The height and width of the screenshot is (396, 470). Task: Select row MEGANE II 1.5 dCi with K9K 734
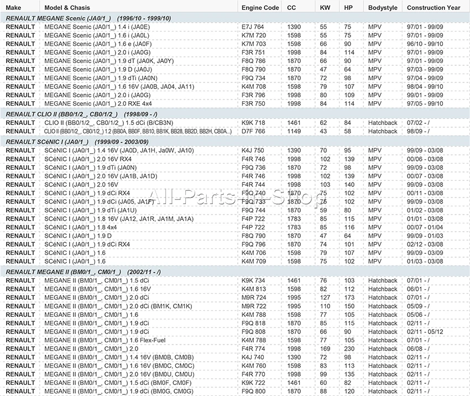[x=235, y=280]
